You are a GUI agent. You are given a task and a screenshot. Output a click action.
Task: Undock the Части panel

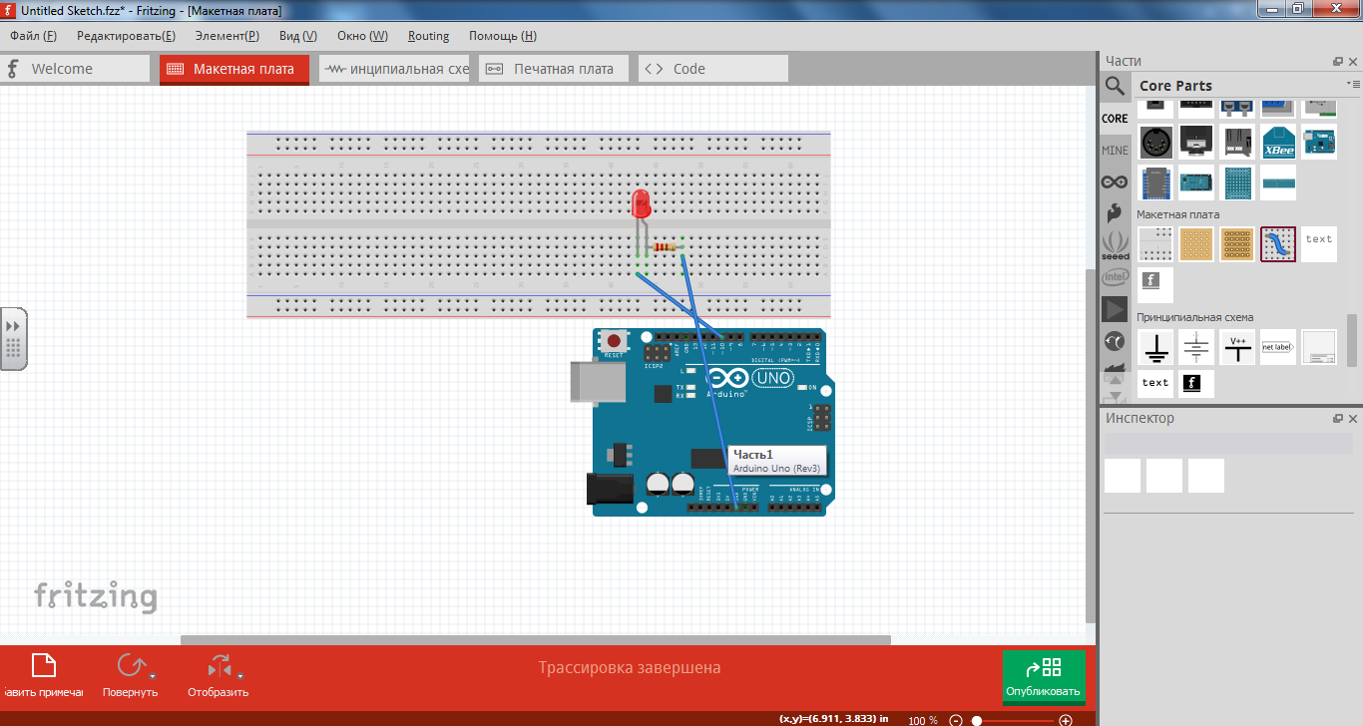pyautogui.click(x=1338, y=62)
